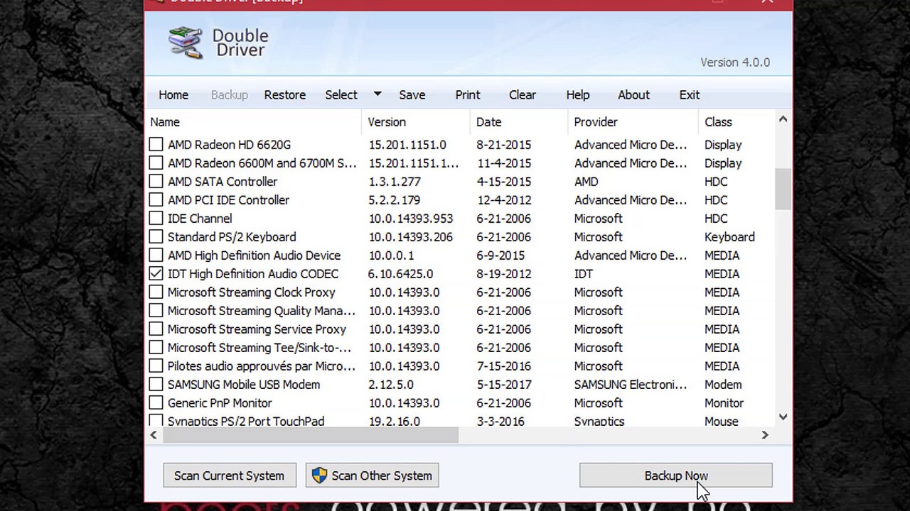Select the AMD PCI IDE Controller checkbox
Image resolution: width=910 pixels, height=511 pixels.
click(156, 200)
